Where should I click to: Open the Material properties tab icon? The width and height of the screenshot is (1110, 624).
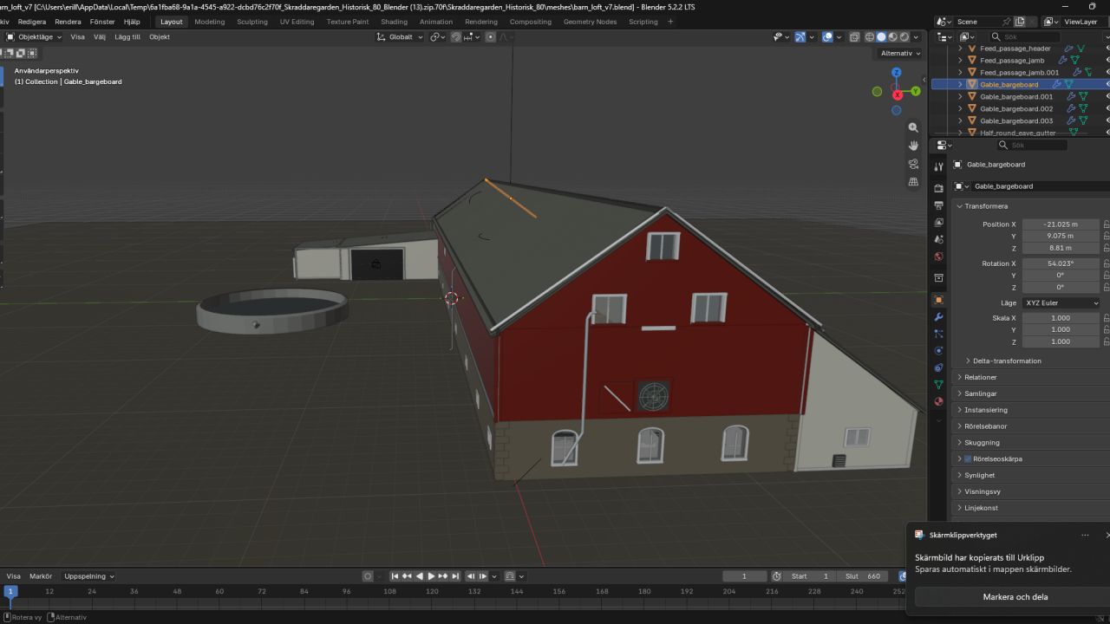pos(938,402)
